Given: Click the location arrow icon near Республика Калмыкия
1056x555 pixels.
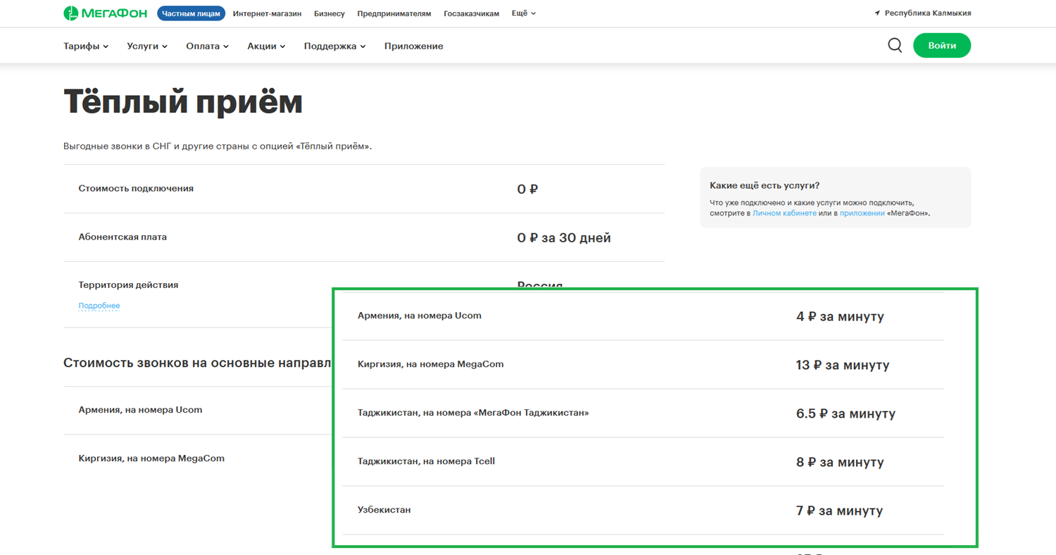Looking at the screenshot, I should coord(877,13).
